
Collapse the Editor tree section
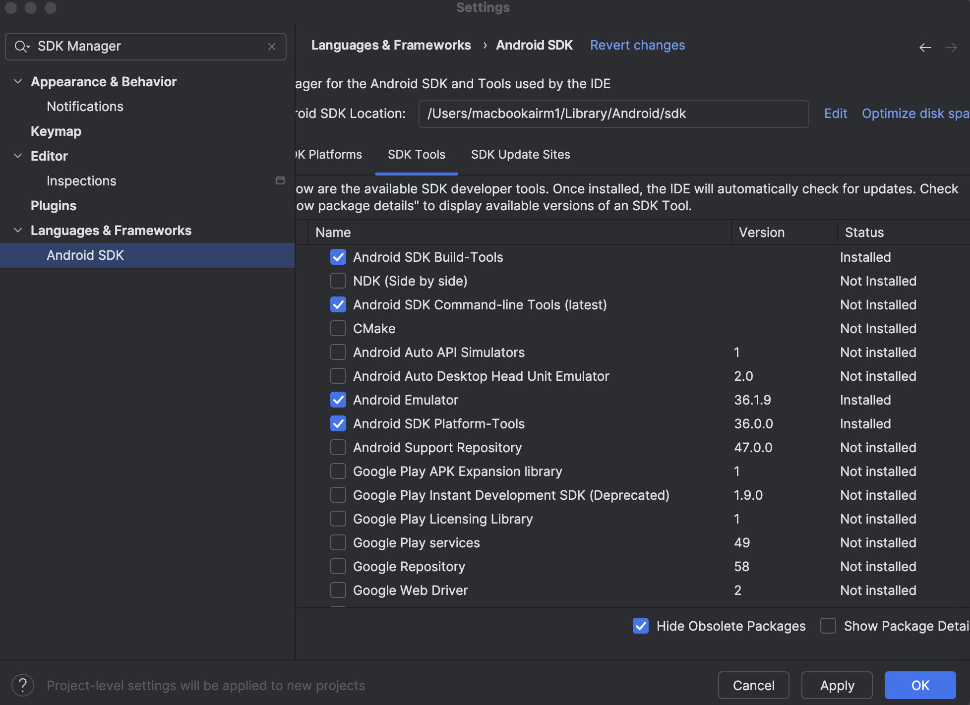tap(18, 156)
